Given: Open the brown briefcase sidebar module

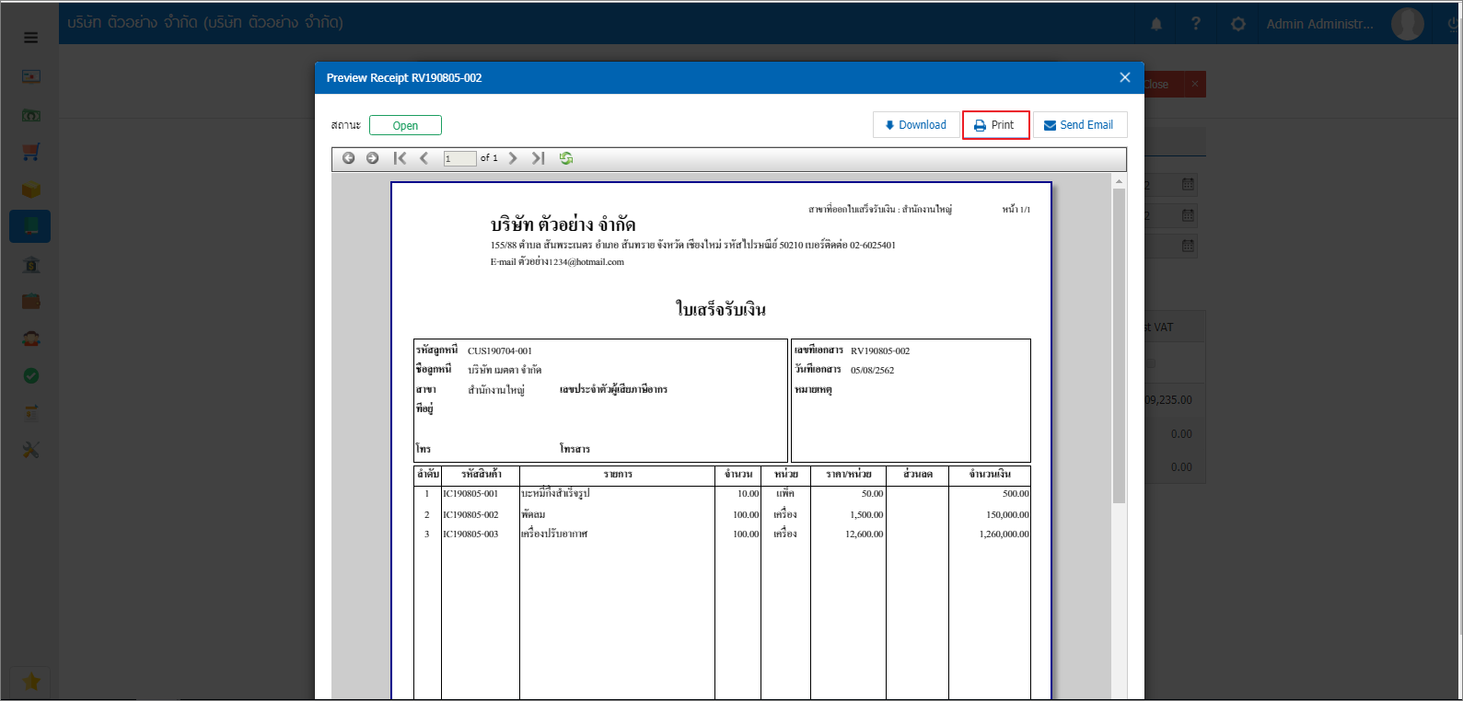Looking at the screenshot, I should (30, 302).
